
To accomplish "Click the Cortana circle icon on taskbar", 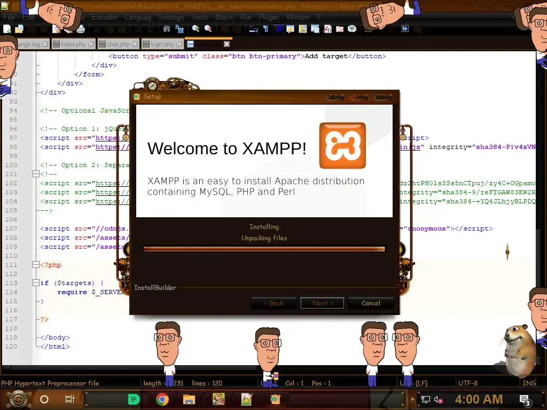I will [x=44, y=399].
